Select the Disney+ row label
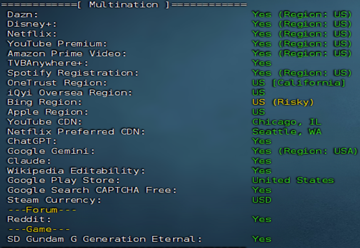The width and height of the screenshot is (360, 248). 32,24
